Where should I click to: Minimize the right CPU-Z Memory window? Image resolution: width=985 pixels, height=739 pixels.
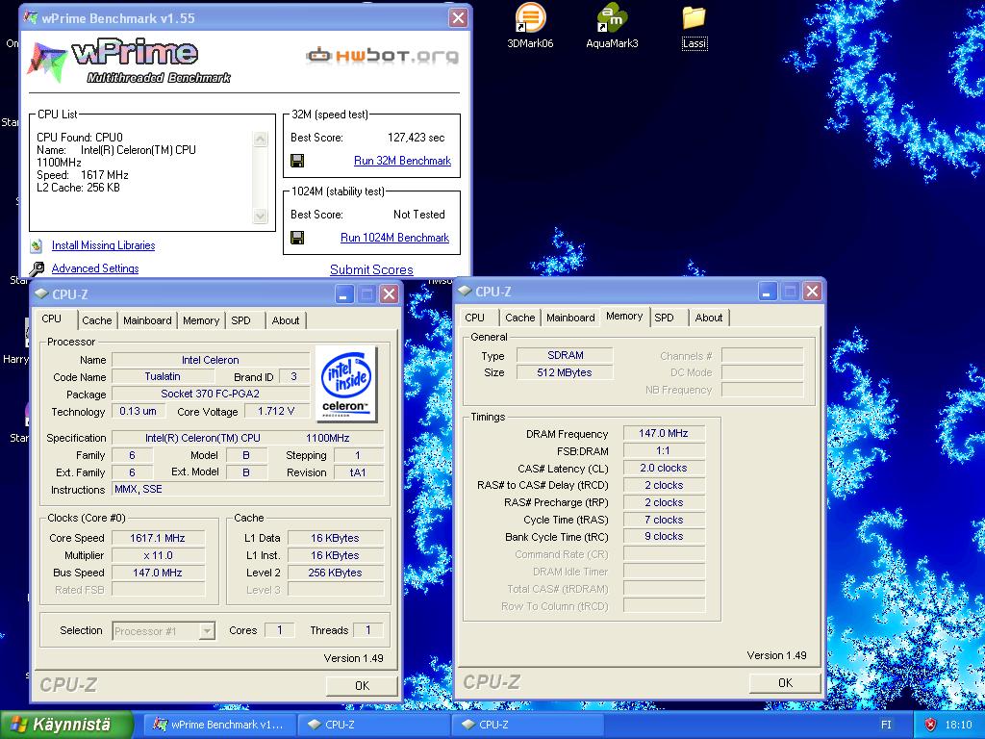click(x=768, y=292)
